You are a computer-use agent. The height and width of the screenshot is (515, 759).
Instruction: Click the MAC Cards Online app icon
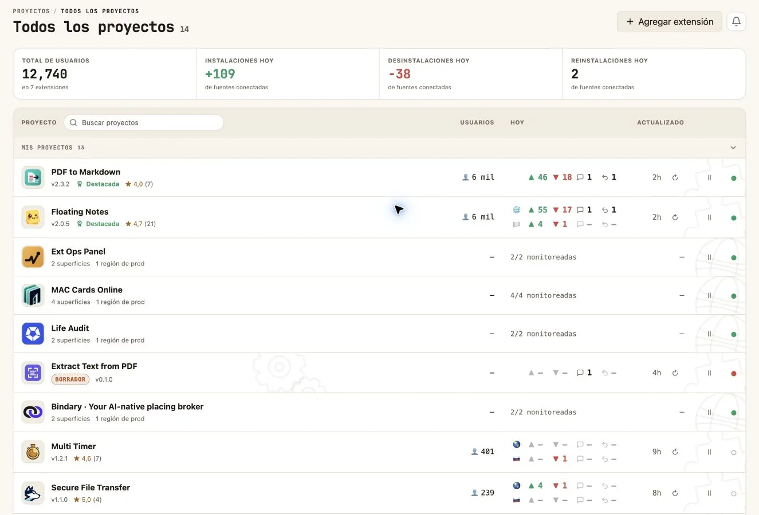[x=33, y=295]
